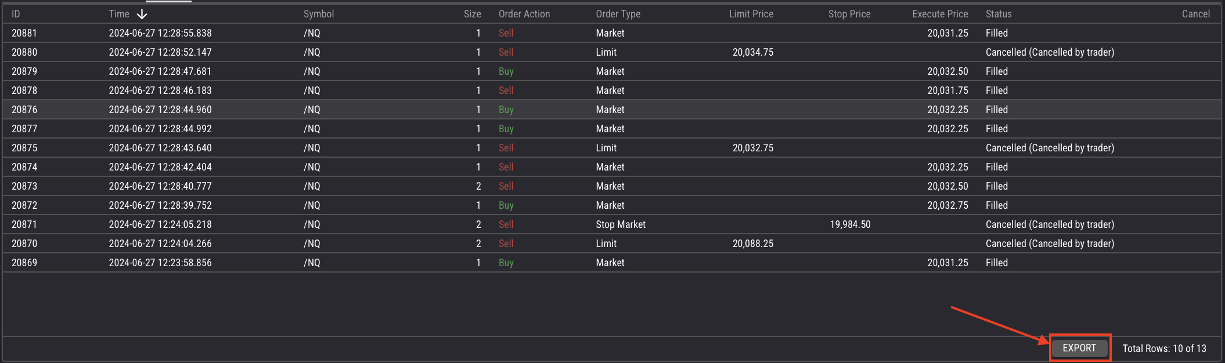The height and width of the screenshot is (363, 1225).
Task: Click the Total Rows count text
Action: coord(1163,349)
